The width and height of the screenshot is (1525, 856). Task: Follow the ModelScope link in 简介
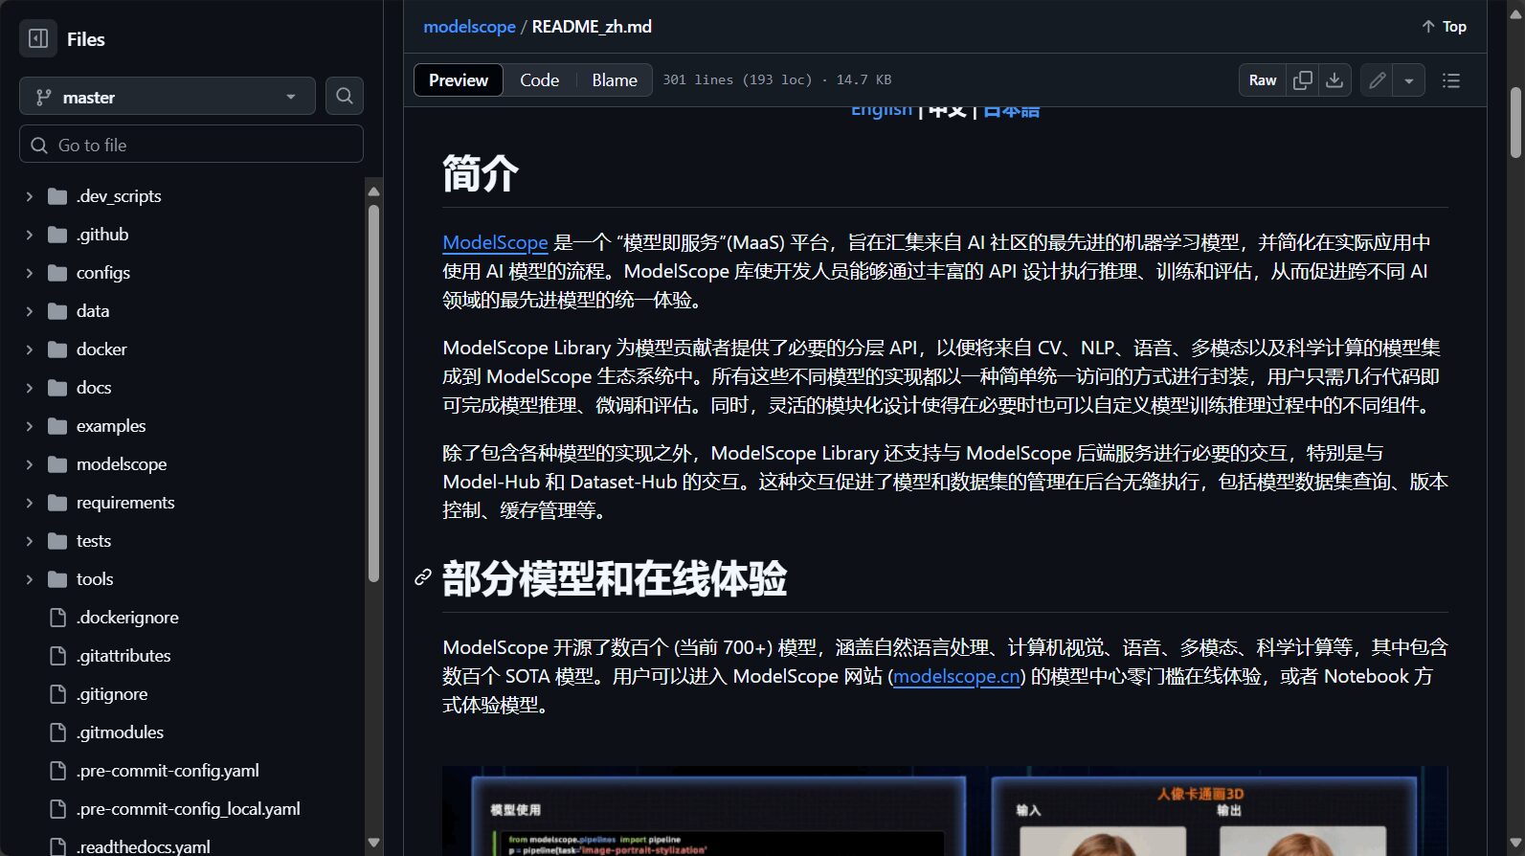tap(495, 242)
